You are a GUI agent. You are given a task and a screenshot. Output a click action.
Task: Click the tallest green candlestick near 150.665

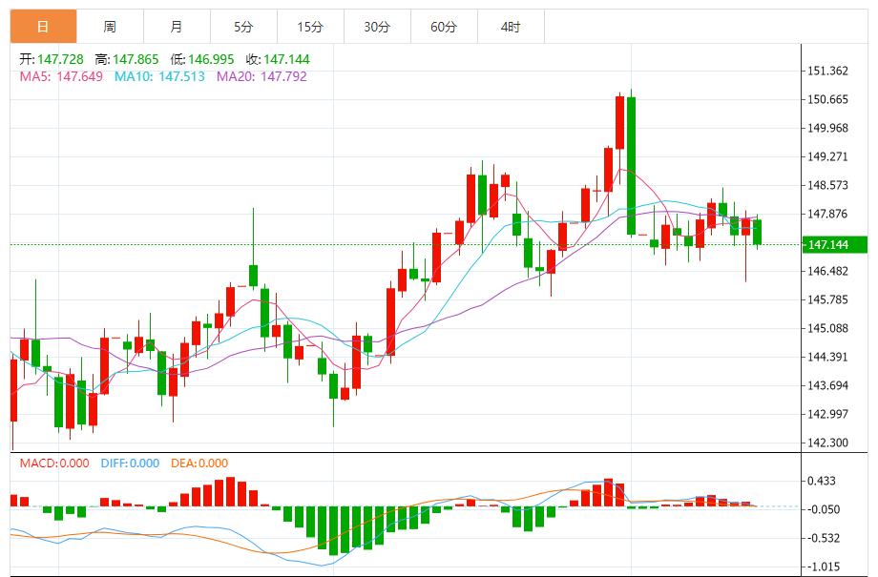point(632,165)
